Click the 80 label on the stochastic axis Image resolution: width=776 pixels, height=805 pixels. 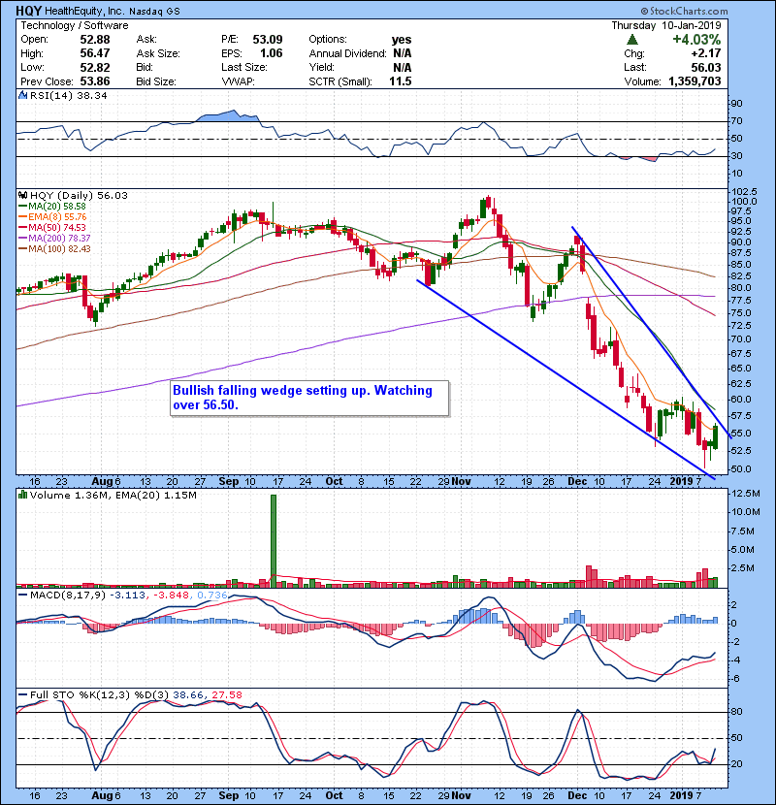736,712
